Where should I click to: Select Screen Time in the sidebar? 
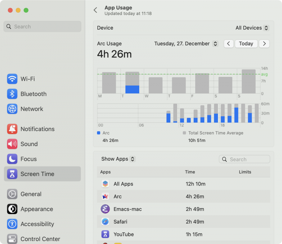tap(42, 174)
